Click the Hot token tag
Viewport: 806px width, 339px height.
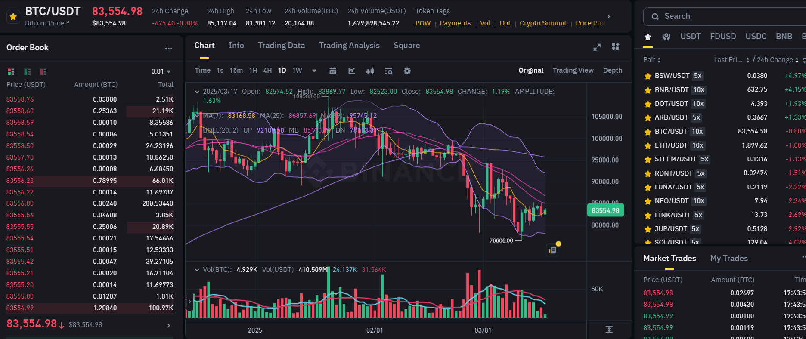(505, 23)
